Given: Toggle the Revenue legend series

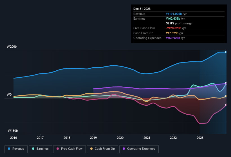Looking at the screenshot, I should tap(16, 149).
